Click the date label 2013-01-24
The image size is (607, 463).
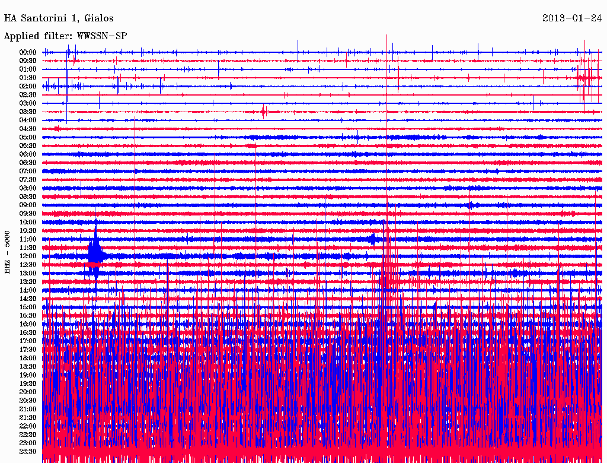(571, 18)
